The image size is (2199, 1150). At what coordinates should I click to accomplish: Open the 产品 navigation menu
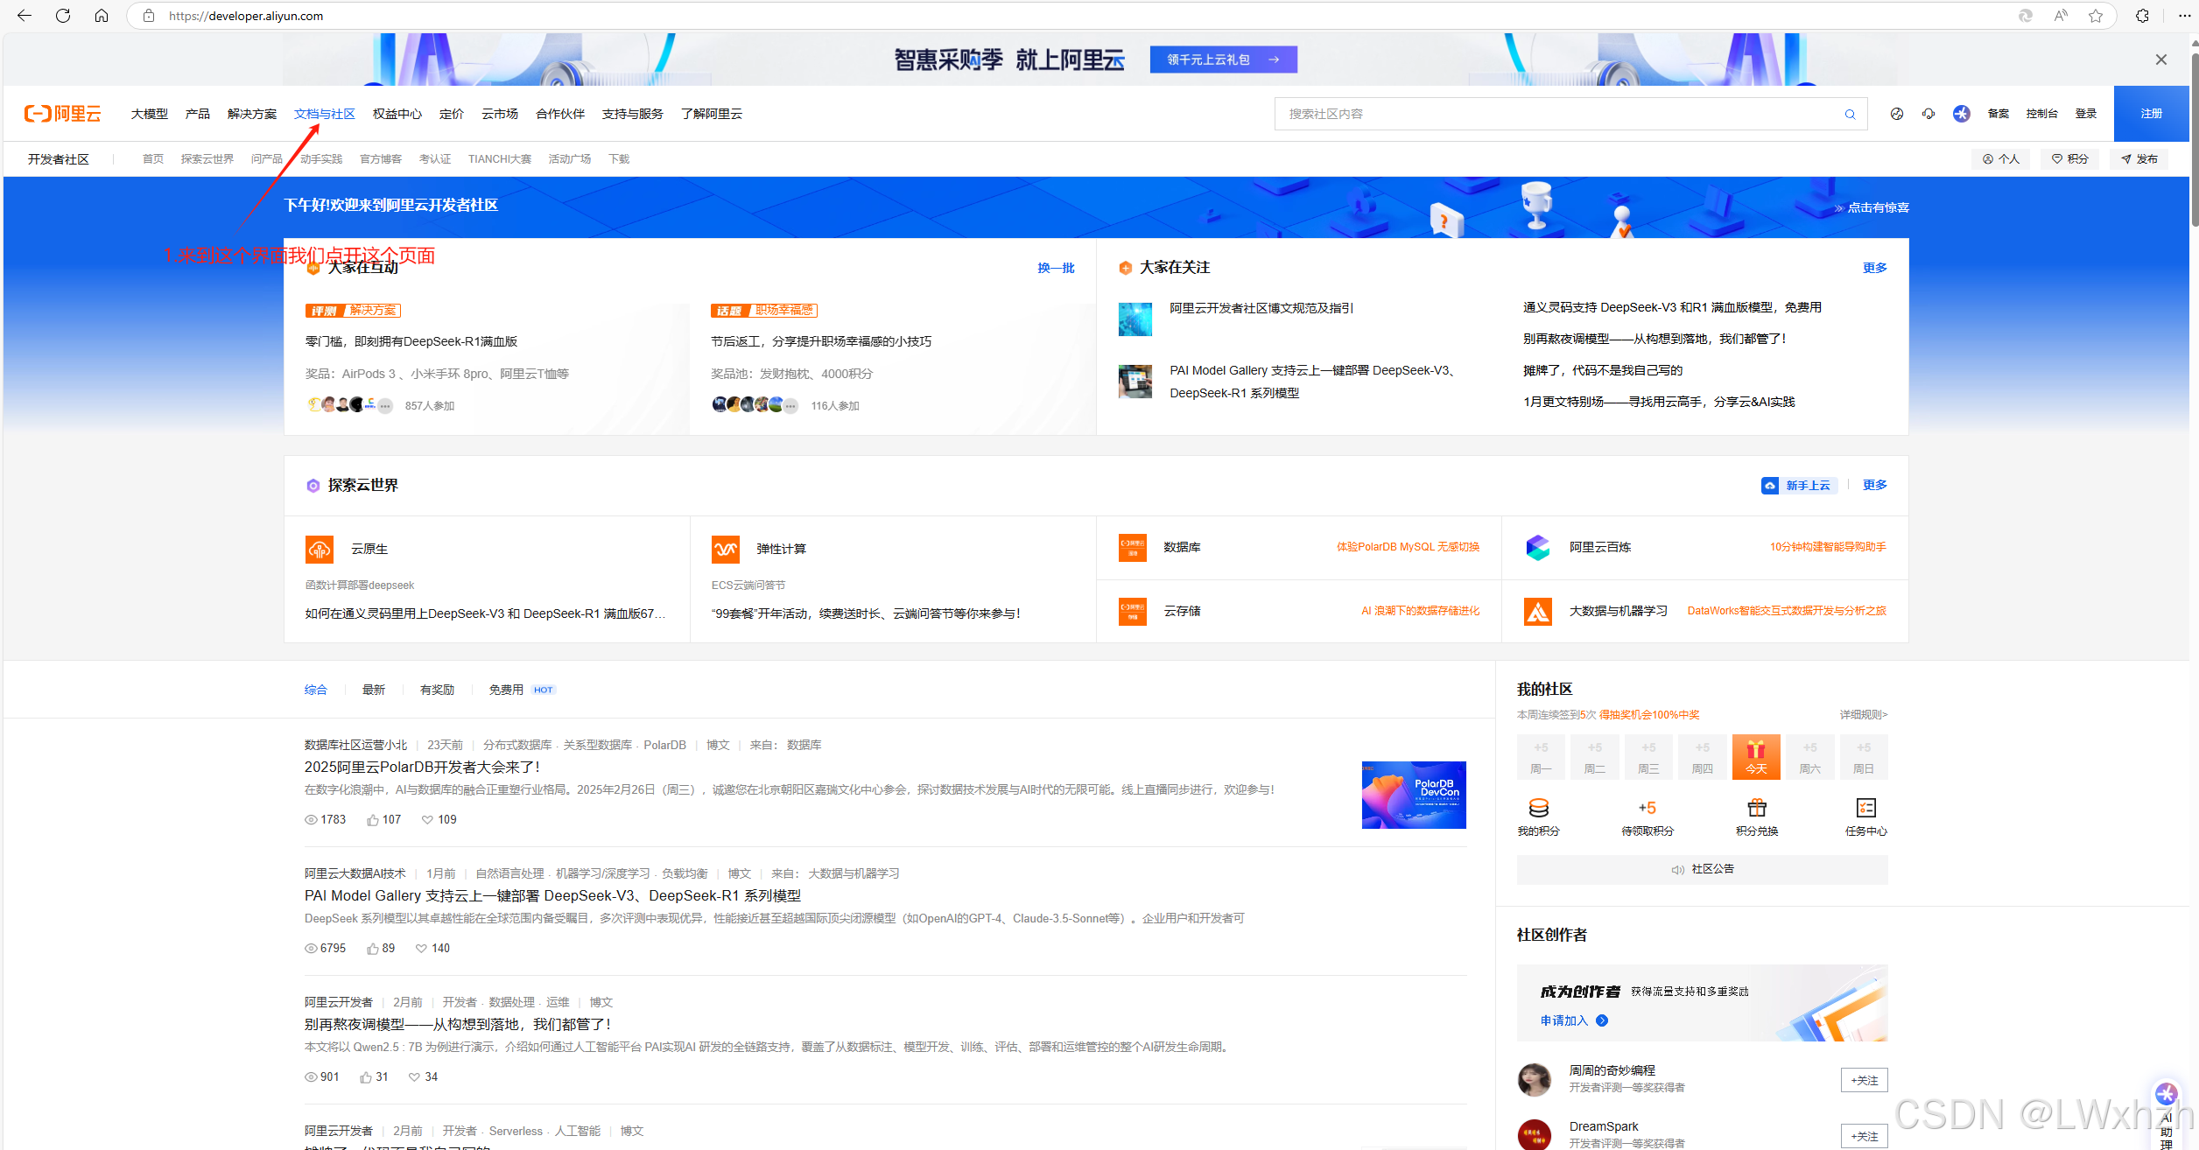click(x=197, y=114)
